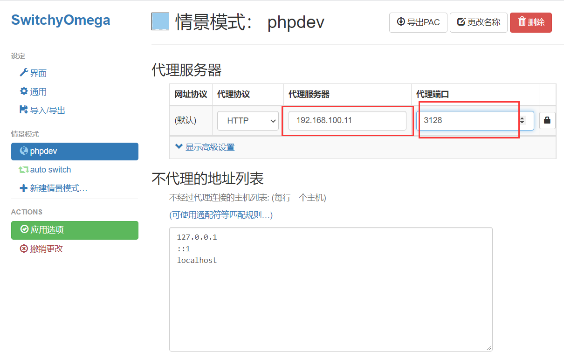Click the lock authentication icon button
The height and width of the screenshot is (359, 564).
tap(547, 120)
